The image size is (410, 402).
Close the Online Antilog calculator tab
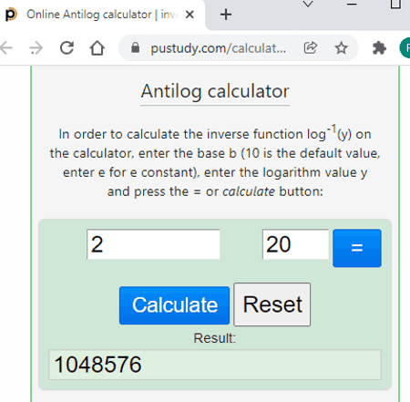[x=190, y=15]
